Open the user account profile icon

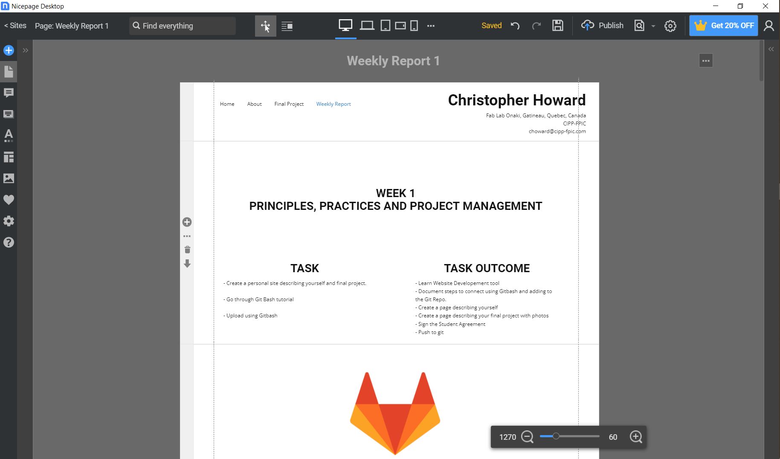point(769,26)
